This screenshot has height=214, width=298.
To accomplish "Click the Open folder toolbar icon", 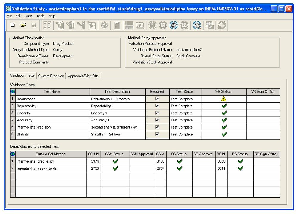I will click(23, 25).
